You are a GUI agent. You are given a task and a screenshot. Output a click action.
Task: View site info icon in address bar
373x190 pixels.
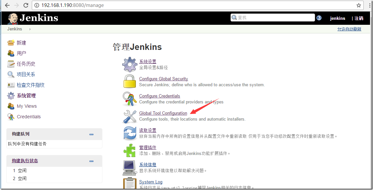37,5
